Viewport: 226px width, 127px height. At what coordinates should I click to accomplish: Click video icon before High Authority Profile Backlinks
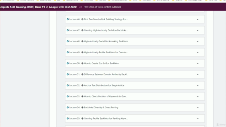[82, 52]
